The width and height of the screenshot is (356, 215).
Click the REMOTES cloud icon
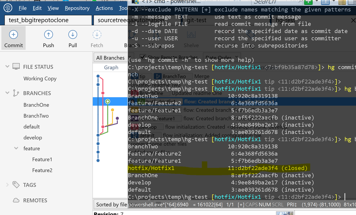pos(16,200)
